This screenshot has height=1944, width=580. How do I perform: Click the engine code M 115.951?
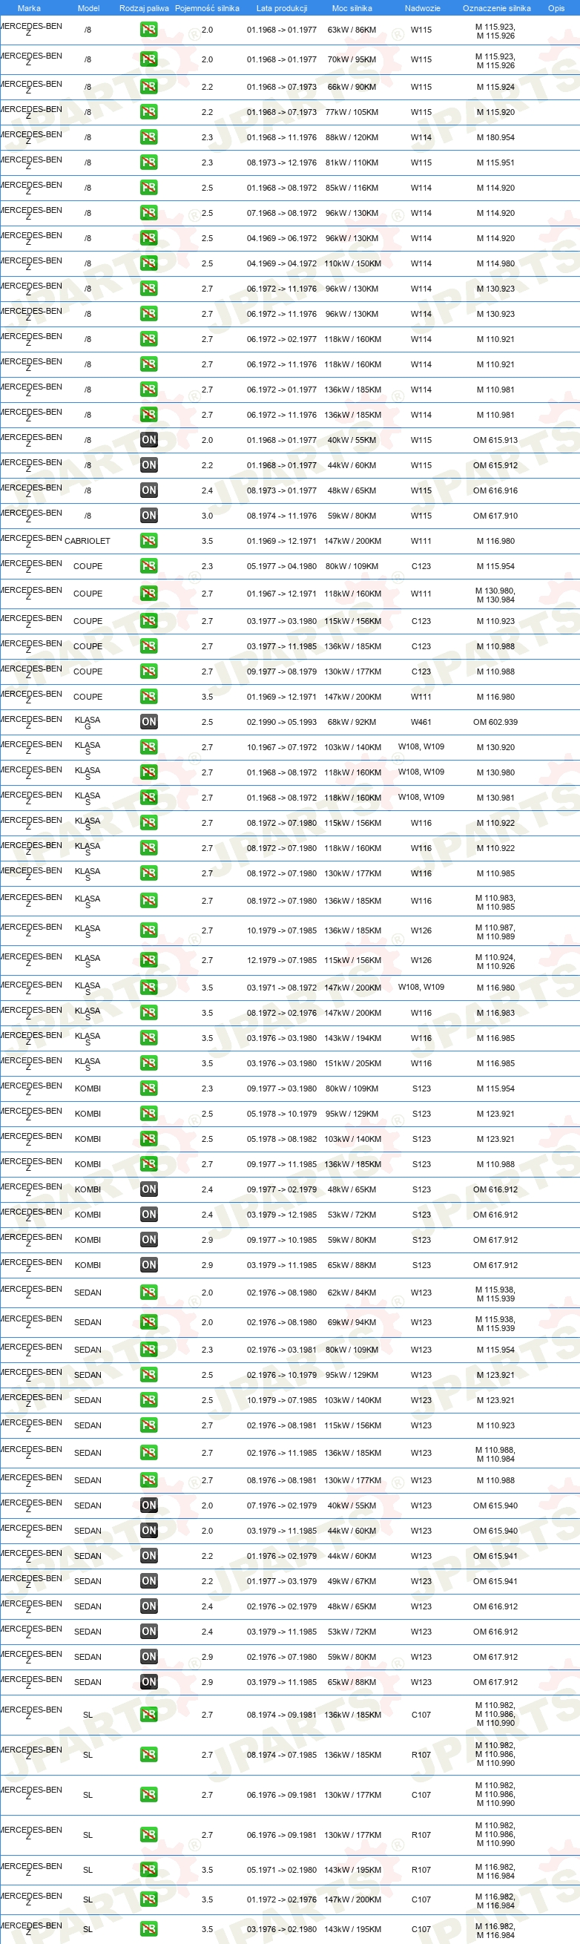495,162
